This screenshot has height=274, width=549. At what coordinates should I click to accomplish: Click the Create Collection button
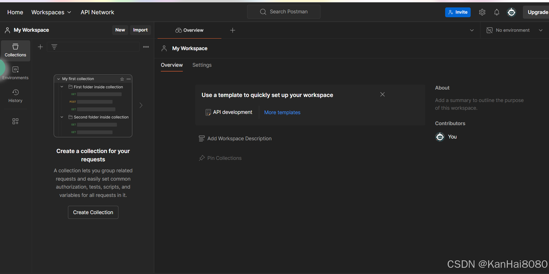[93, 212]
